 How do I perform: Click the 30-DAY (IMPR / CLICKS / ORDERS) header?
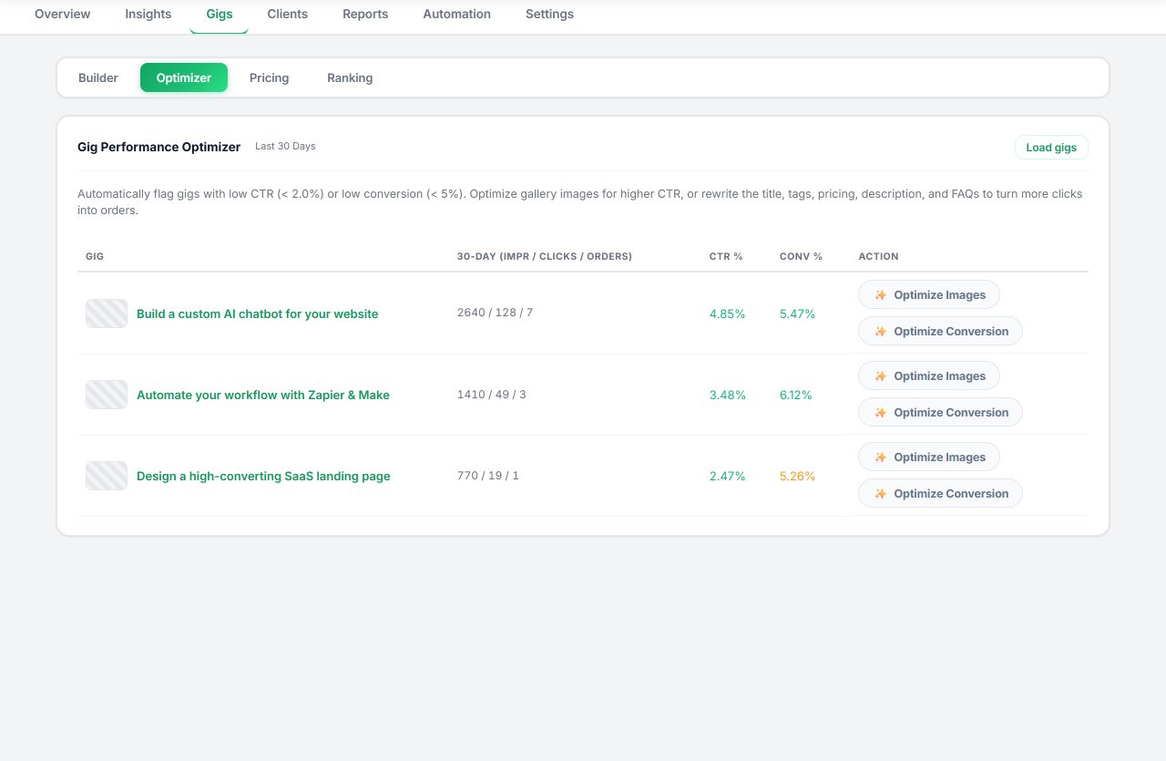tap(545, 256)
